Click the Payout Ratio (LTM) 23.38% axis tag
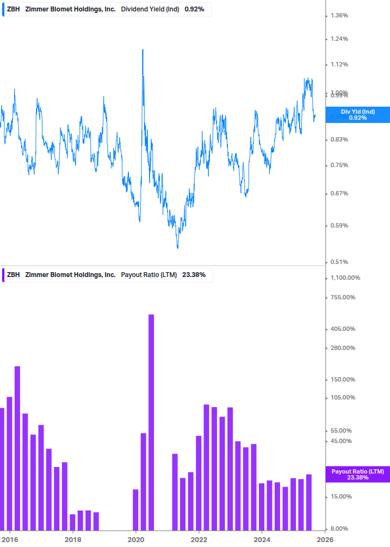This screenshot has width=390, height=547. (357, 475)
